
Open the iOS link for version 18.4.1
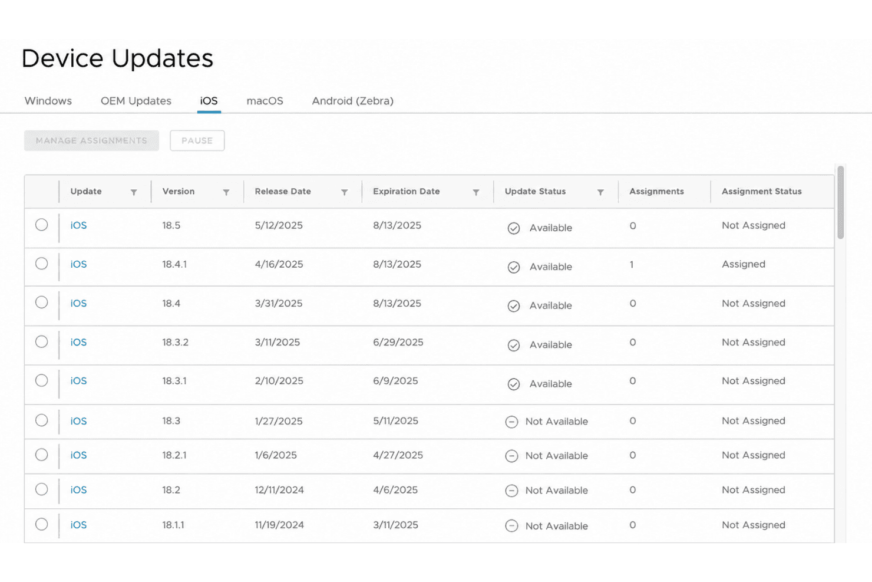click(x=78, y=264)
